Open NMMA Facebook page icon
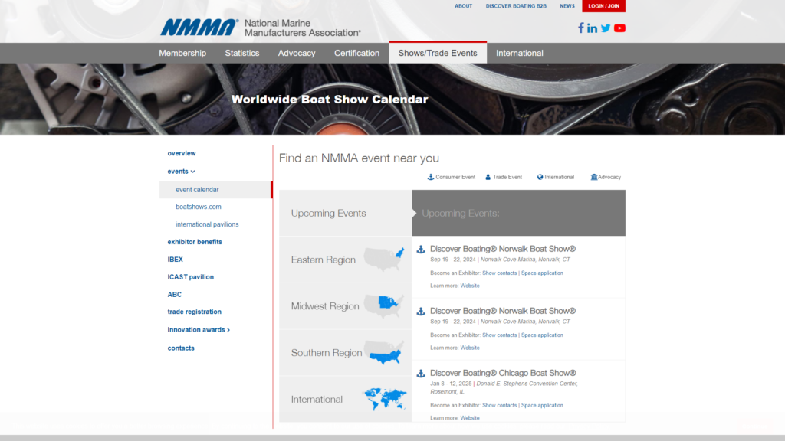The image size is (785, 441). point(581,28)
